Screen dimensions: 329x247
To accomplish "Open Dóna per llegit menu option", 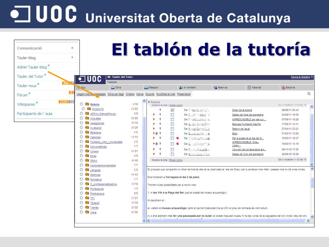I will (116, 94).
